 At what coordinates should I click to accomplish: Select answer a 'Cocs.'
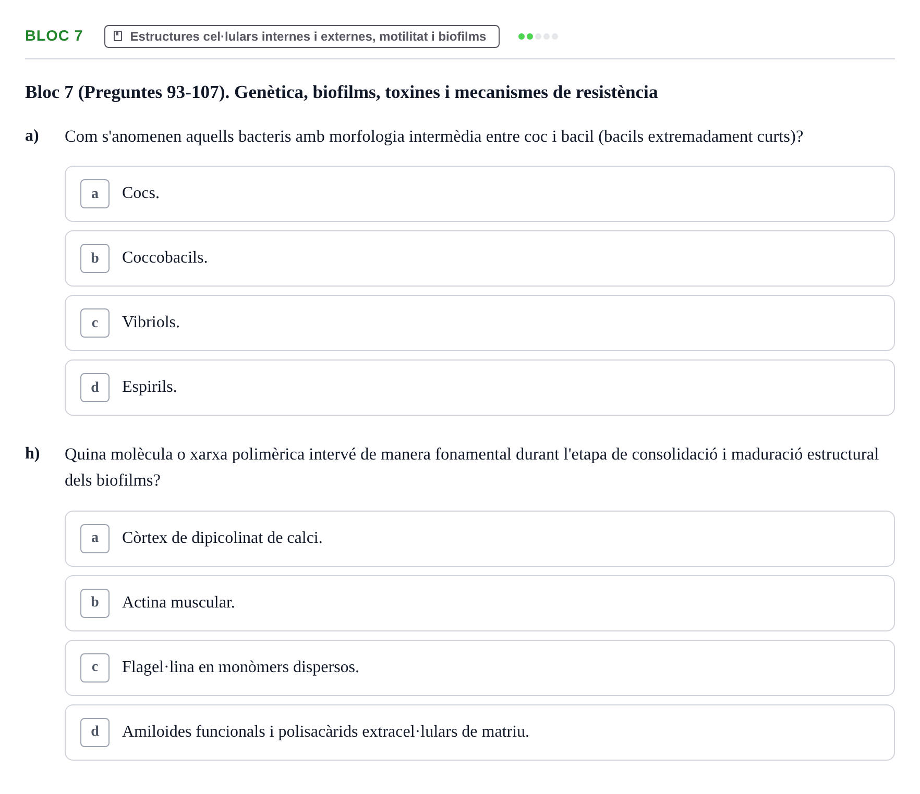[479, 194]
